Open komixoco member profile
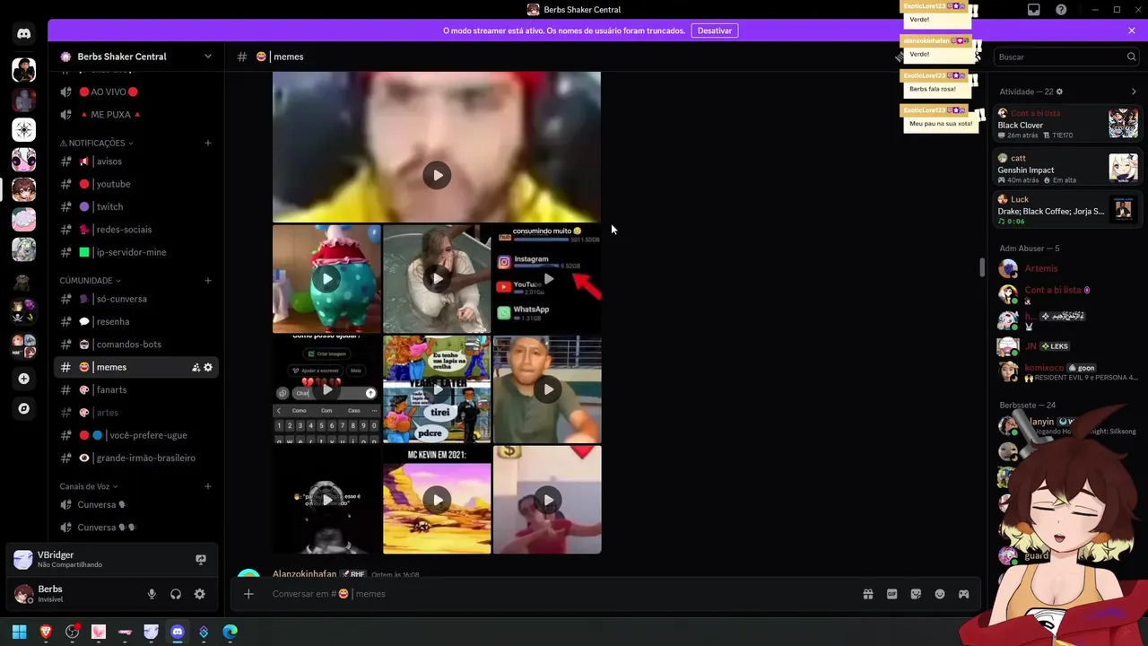 click(1067, 371)
